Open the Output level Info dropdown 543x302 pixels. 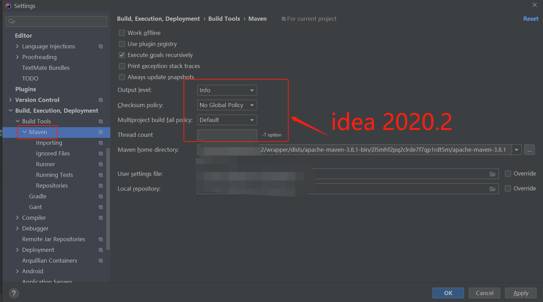click(x=227, y=90)
